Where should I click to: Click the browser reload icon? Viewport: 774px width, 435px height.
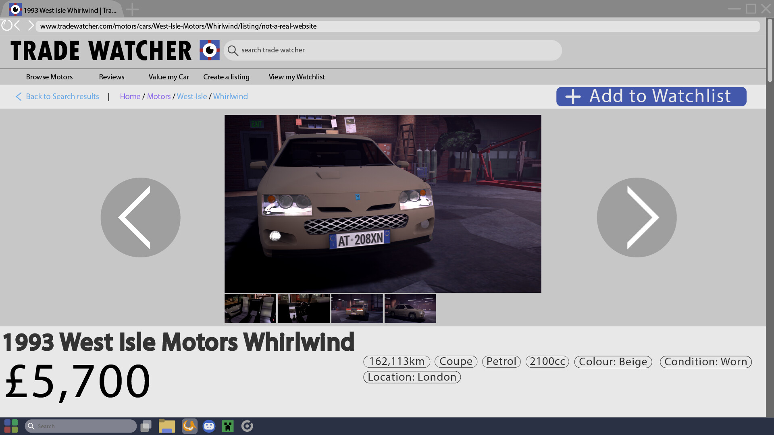click(7, 26)
